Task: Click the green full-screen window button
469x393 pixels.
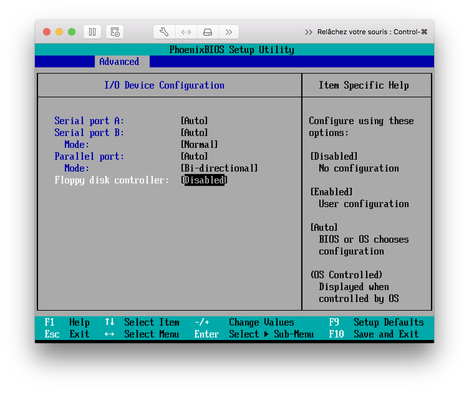Action: [x=72, y=32]
